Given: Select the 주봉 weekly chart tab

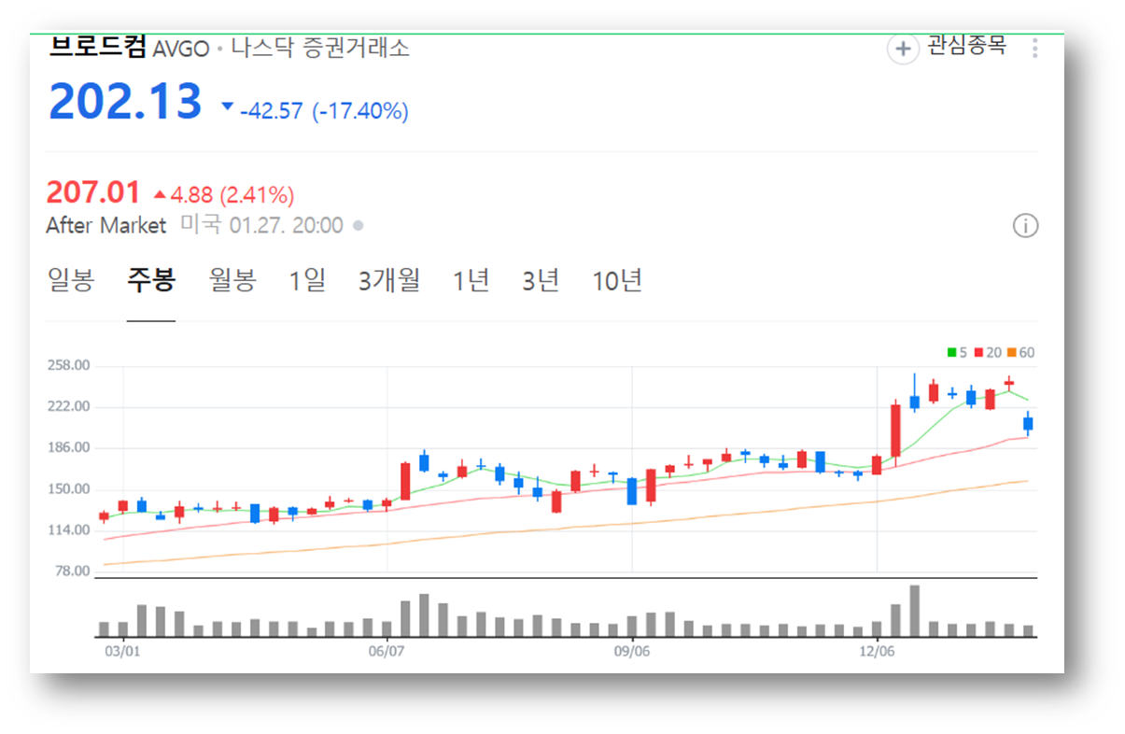Looking at the screenshot, I should point(151,280).
